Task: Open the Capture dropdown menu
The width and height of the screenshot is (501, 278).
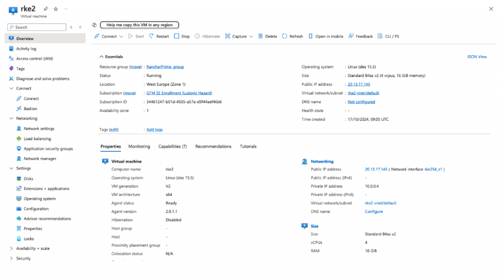Action: tap(239, 36)
